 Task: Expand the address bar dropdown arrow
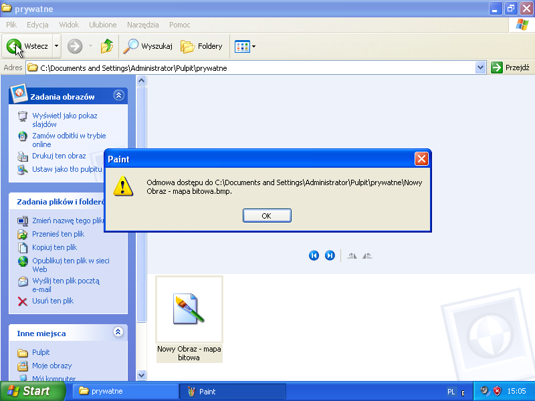480,68
